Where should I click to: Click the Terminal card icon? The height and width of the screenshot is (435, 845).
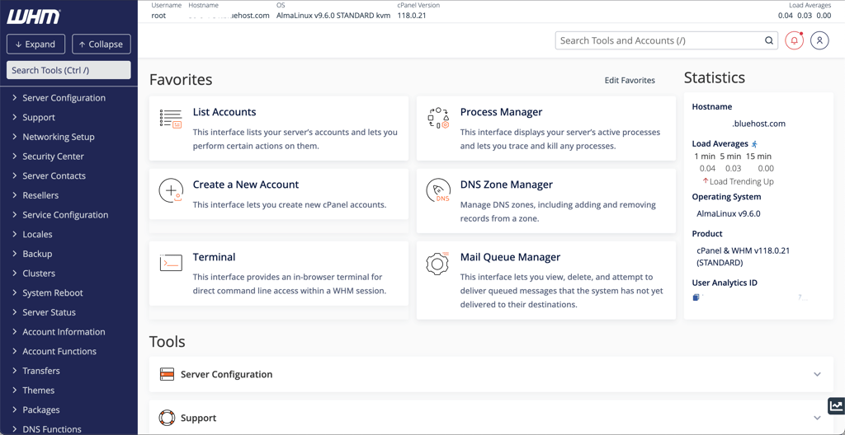tap(171, 263)
